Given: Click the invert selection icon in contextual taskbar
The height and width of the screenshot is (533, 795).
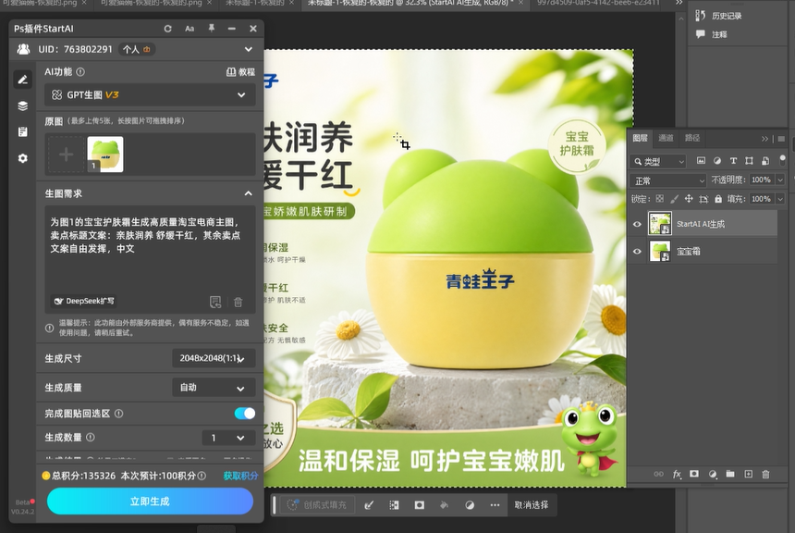Looking at the screenshot, I should coord(394,505).
